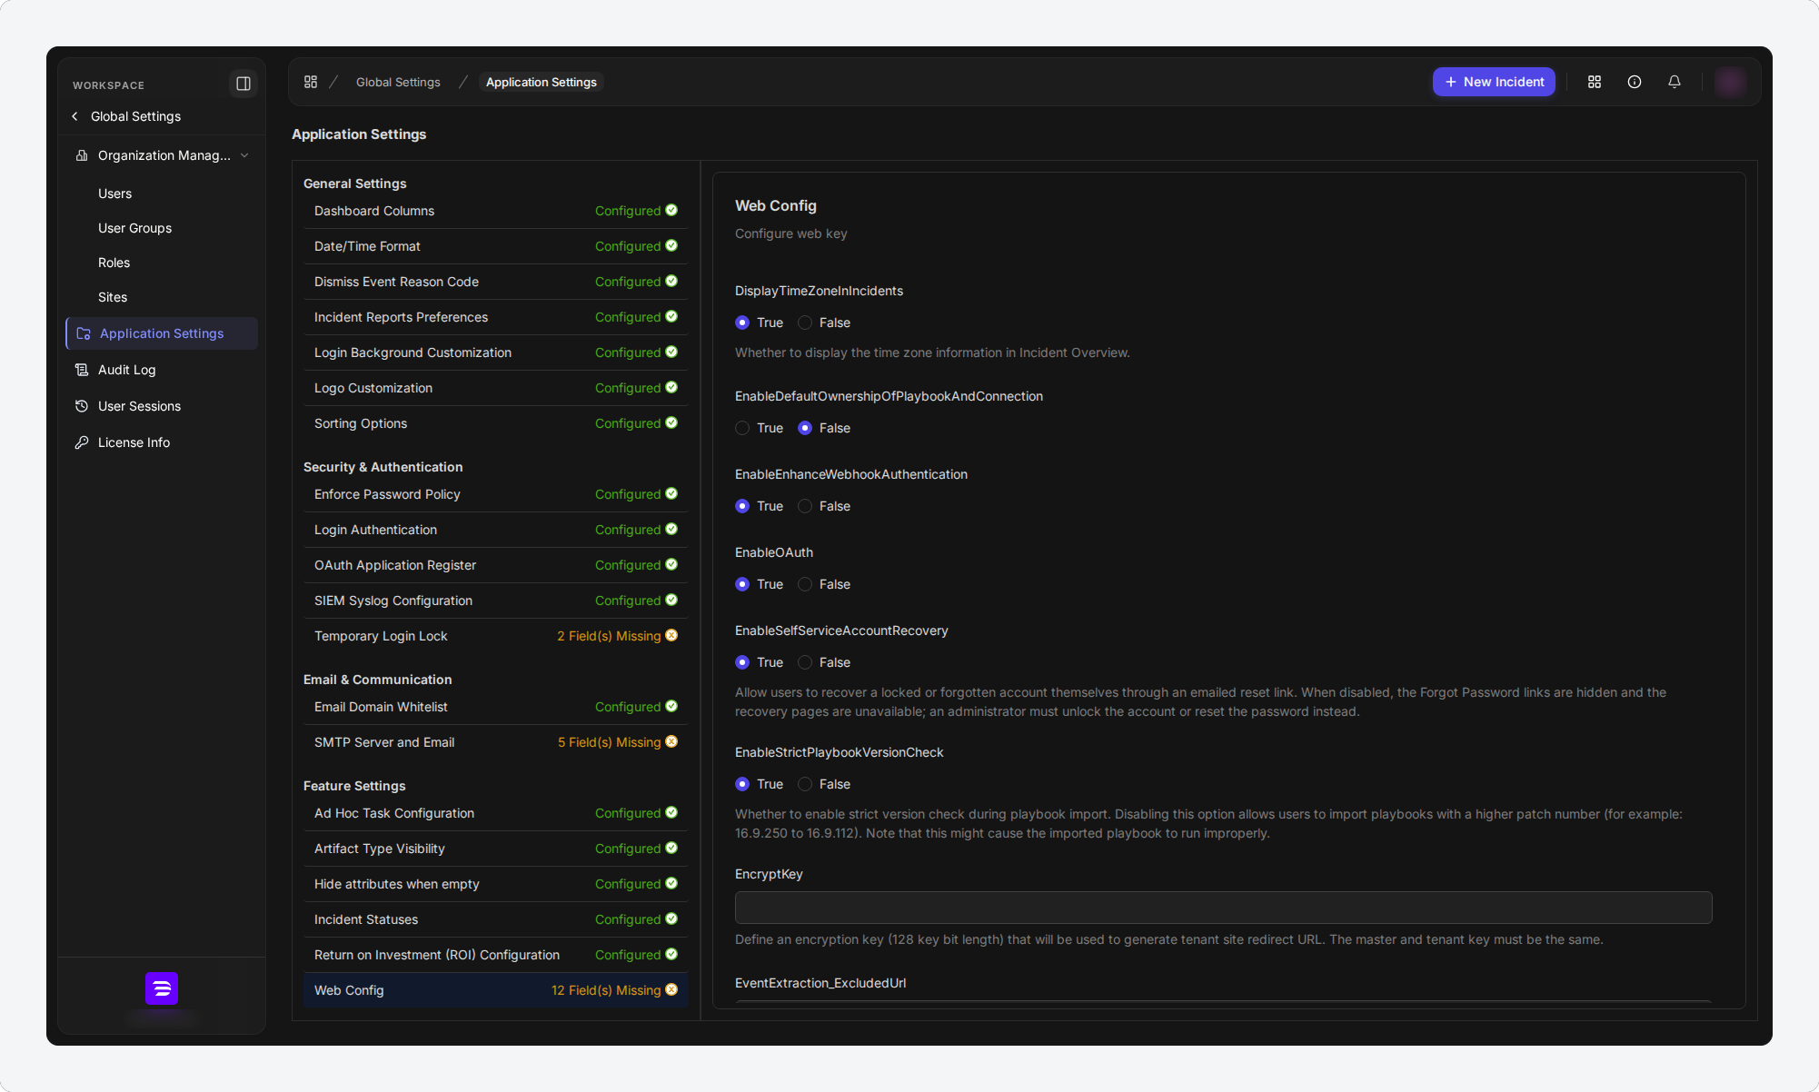Click the EncryptKey input field
The height and width of the screenshot is (1092, 1819).
pyautogui.click(x=1223, y=908)
